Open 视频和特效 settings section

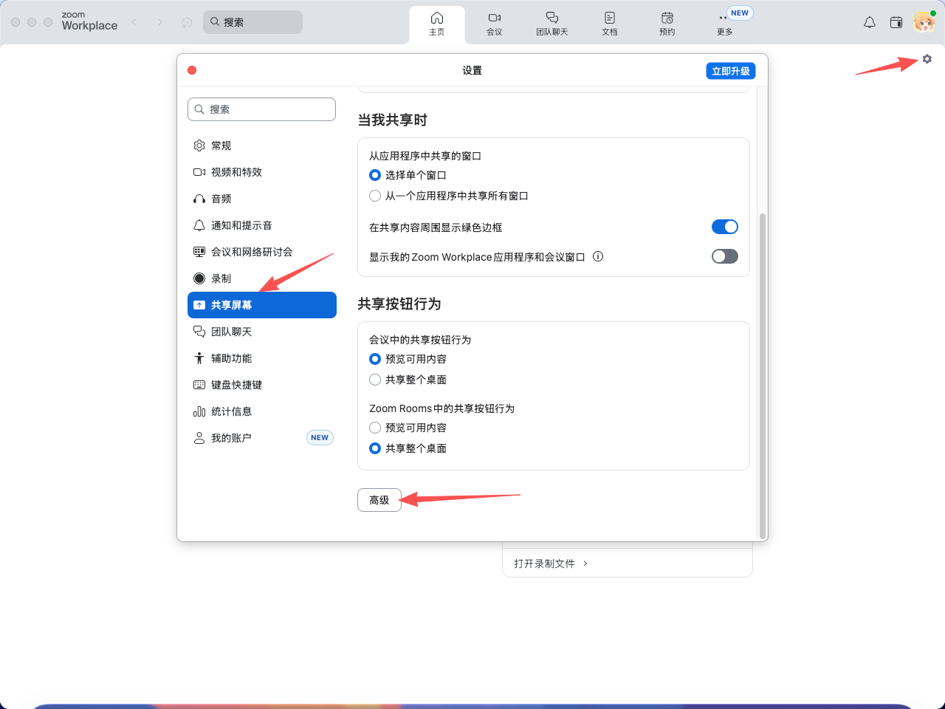tap(262, 172)
